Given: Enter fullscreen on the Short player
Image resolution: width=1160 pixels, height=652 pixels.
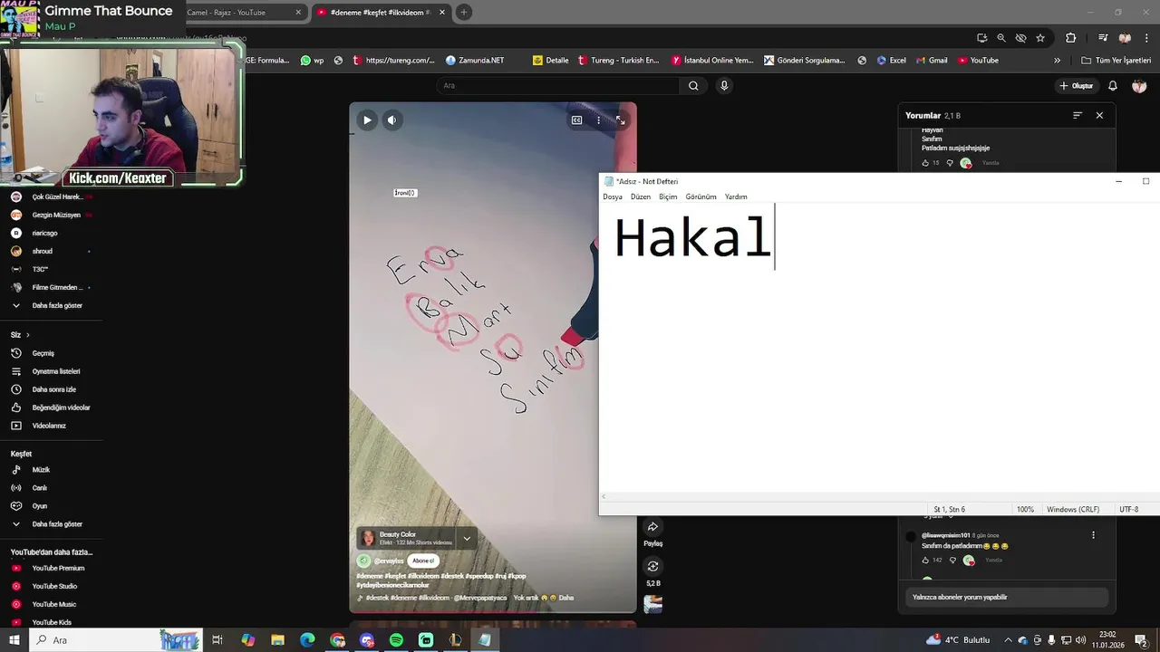Looking at the screenshot, I should tap(620, 120).
